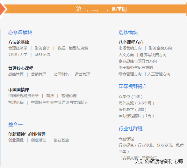Image resolution: width=187 pixels, height=168 pixels.
Task: Click the 管理核心课程 subheading
Action: coord(21,68)
